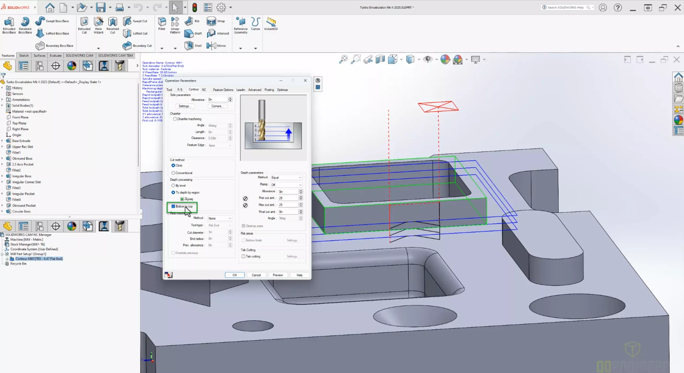This screenshot has width=684, height=373.
Task: Select the Lofted Cut tool
Action: click(135, 33)
